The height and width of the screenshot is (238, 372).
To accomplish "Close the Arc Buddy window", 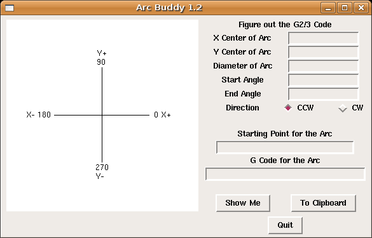I will [x=361, y=8].
